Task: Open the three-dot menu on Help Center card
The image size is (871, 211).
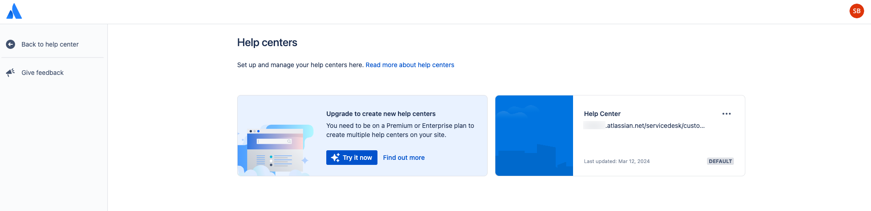Action: 726,114
